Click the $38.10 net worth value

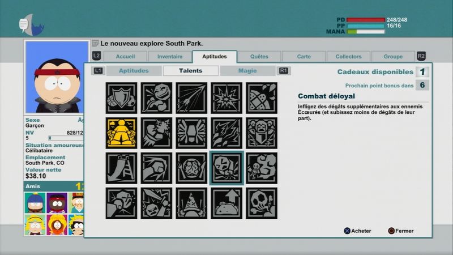[x=36, y=176]
